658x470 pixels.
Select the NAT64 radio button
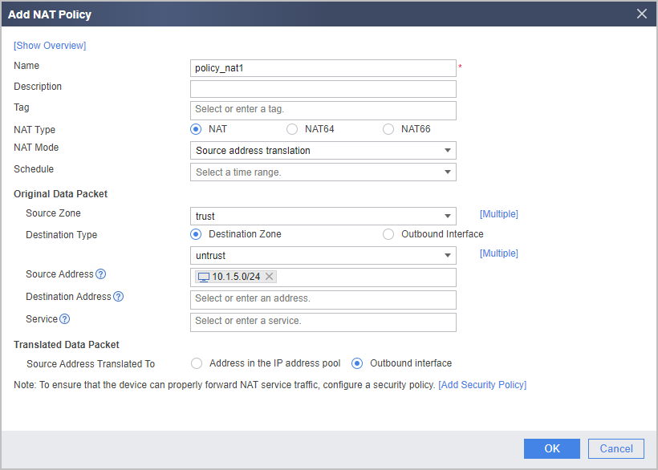[292, 129]
